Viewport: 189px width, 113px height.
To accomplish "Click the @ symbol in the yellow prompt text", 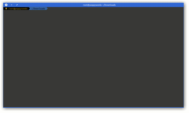I will coord(14,9).
